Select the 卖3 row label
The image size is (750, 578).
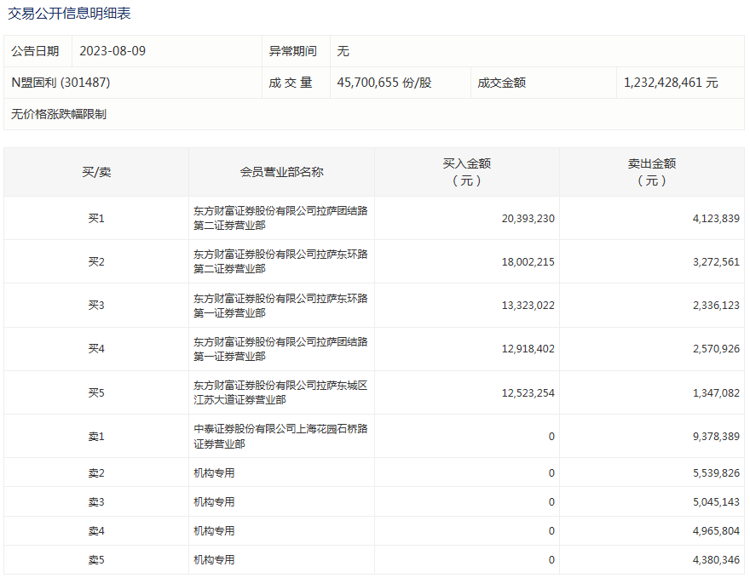pos(96,502)
